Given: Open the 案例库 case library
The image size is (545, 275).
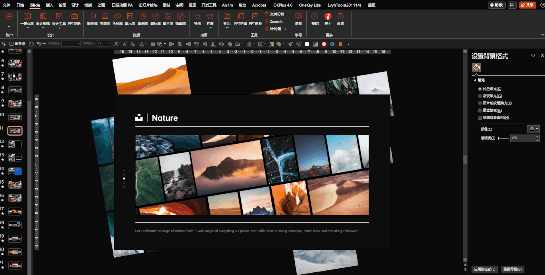Looking at the screenshot, I should tap(92, 19).
